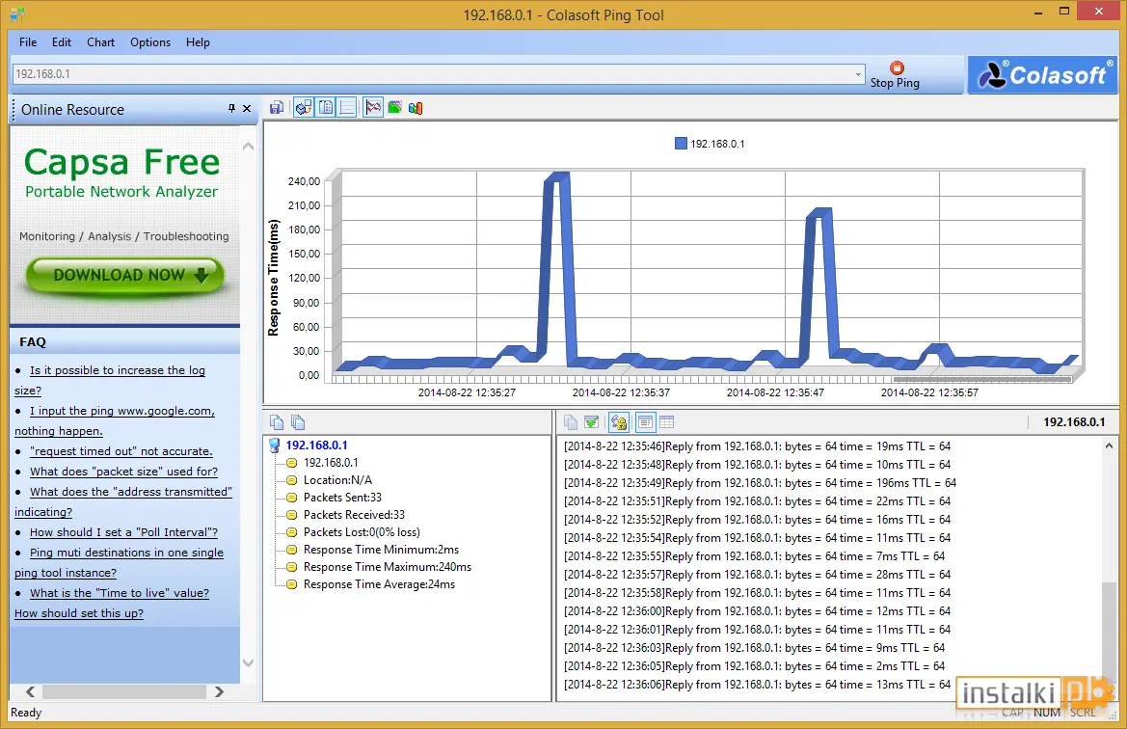Open the Options menu
This screenshot has height=729, width=1127.
[x=150, y=42]
